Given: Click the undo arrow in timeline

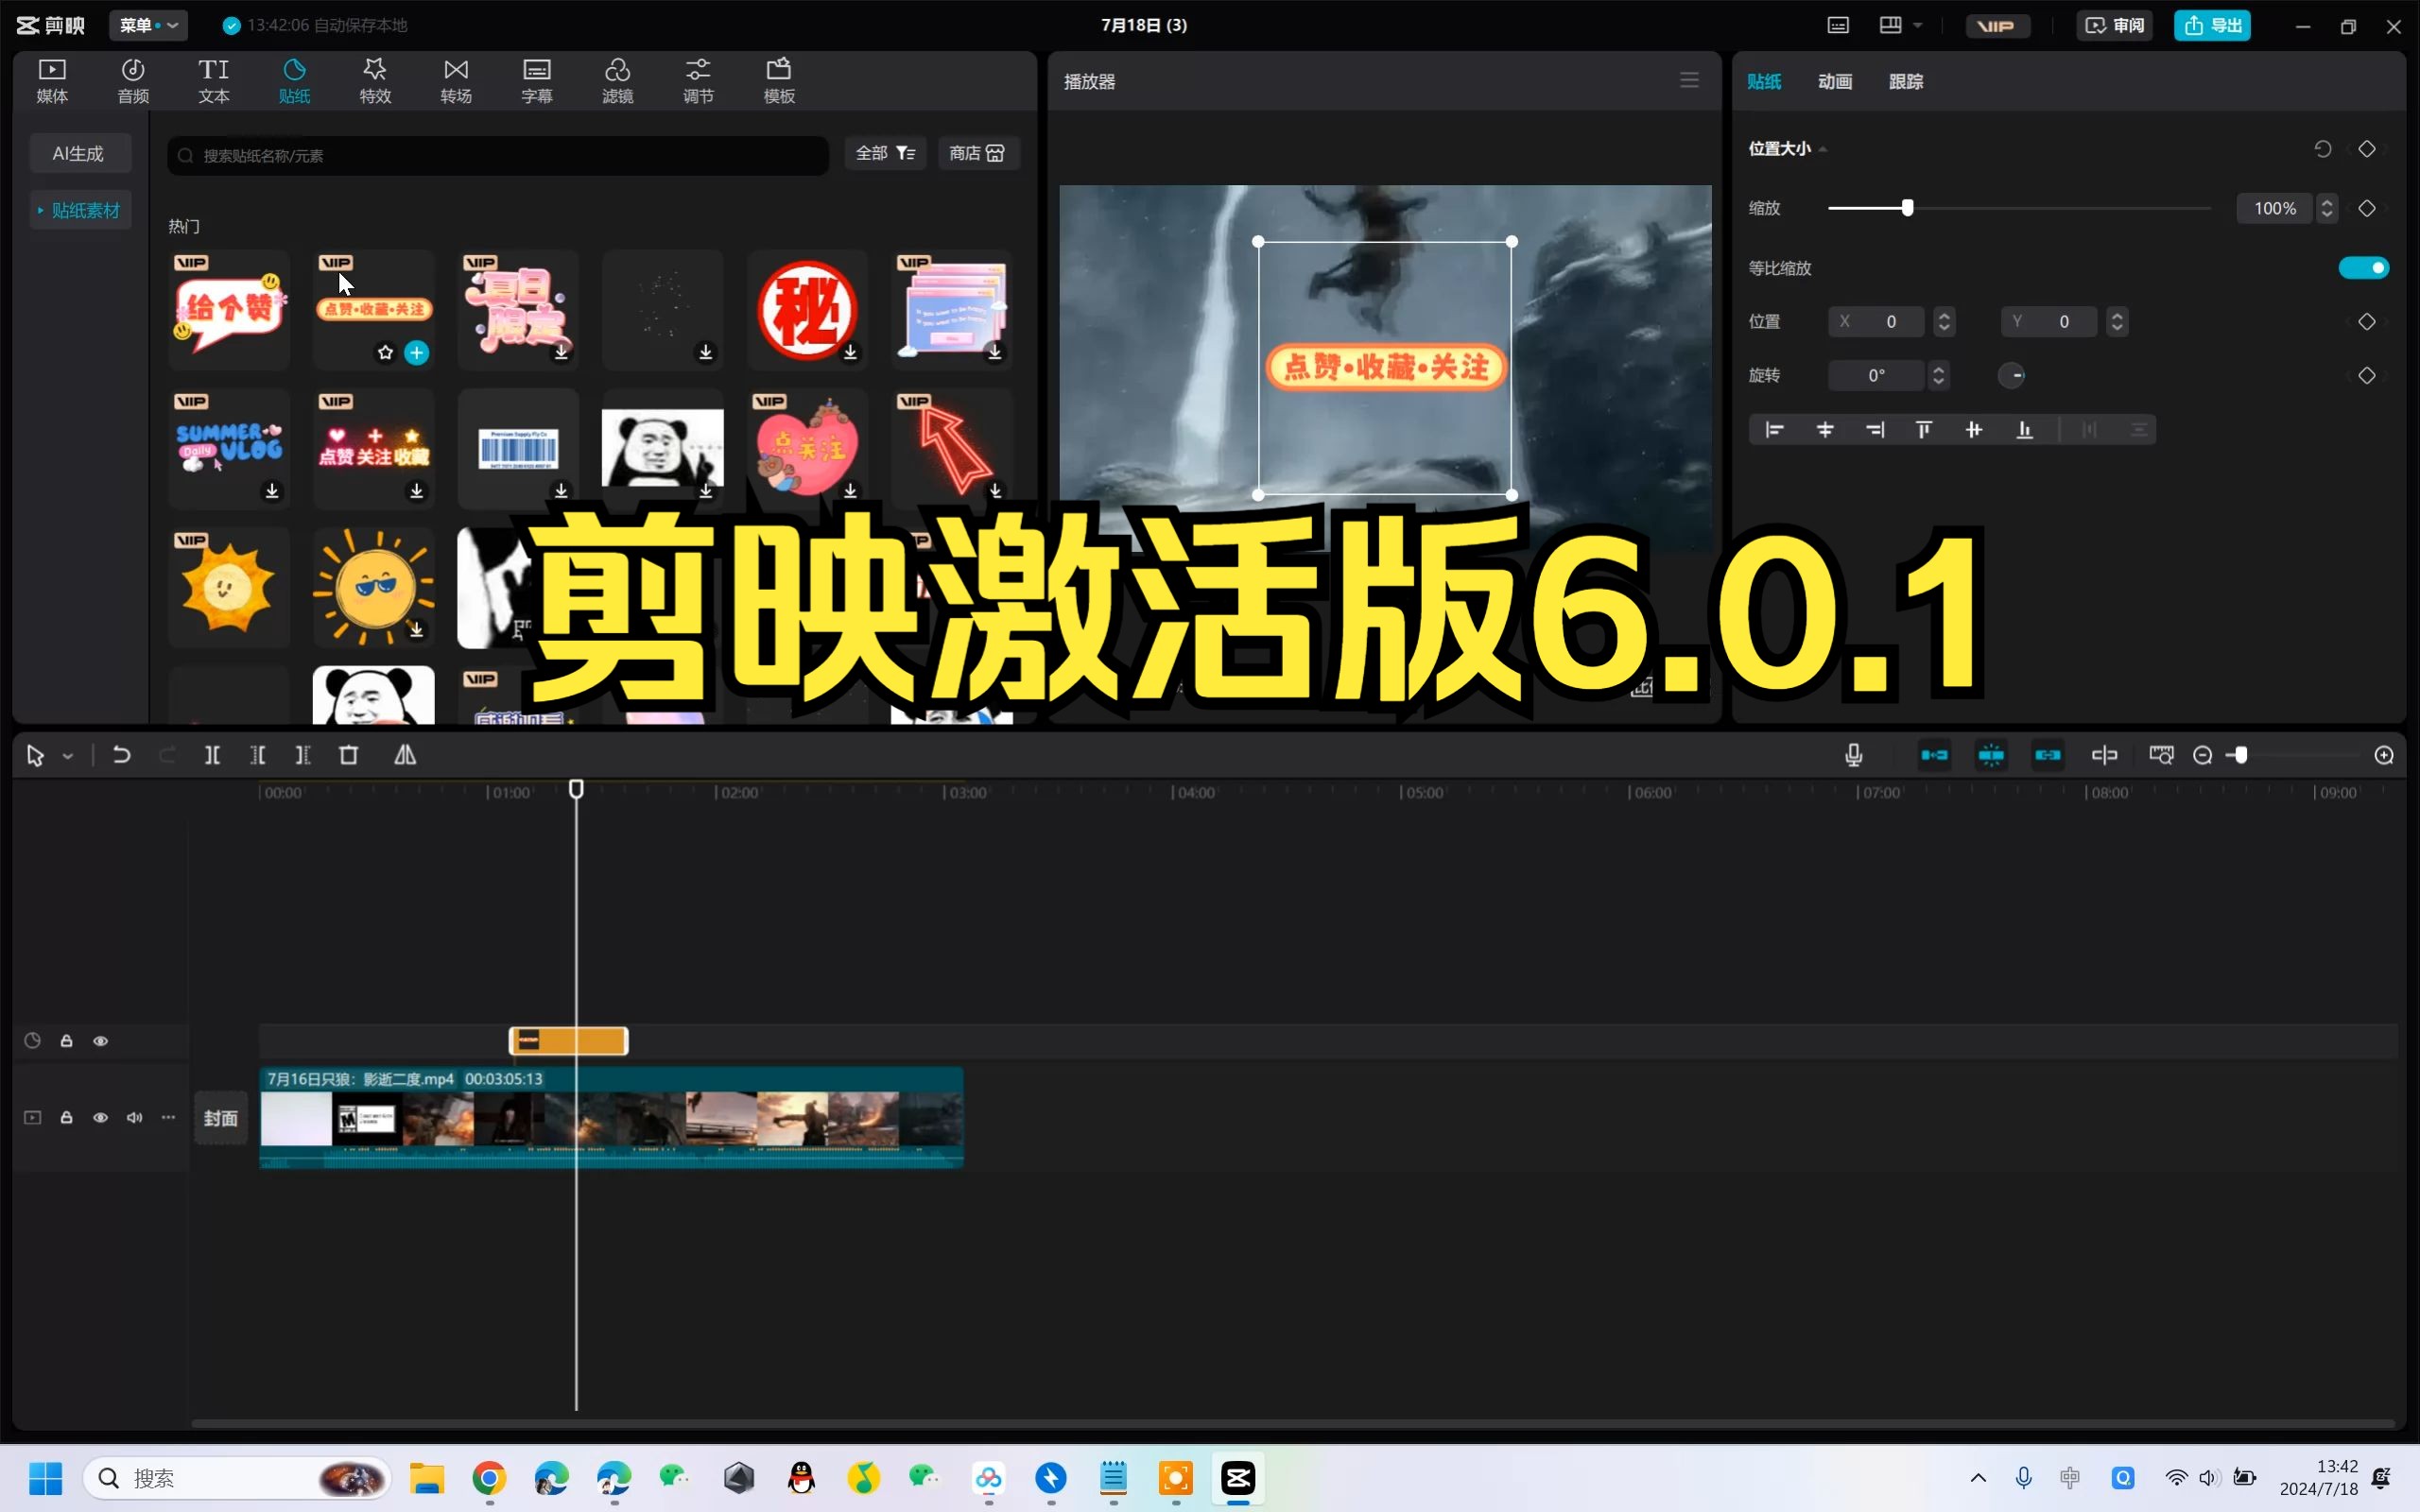Looking at the screenshot, I should [121, 755].
